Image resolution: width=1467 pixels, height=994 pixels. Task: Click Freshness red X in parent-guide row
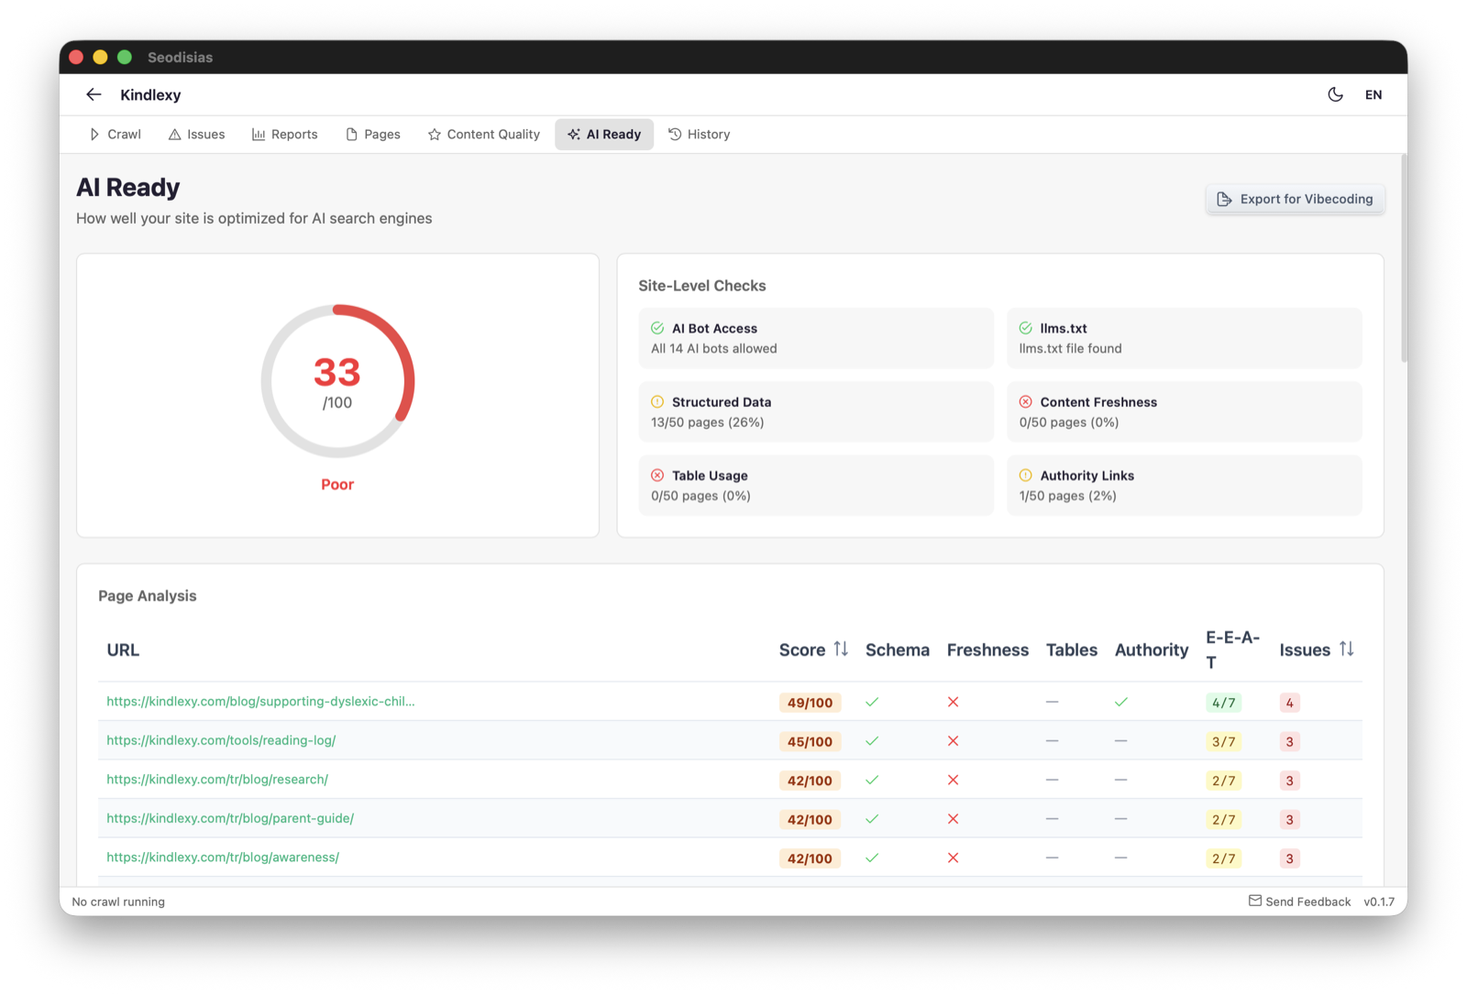coord(954,819)
